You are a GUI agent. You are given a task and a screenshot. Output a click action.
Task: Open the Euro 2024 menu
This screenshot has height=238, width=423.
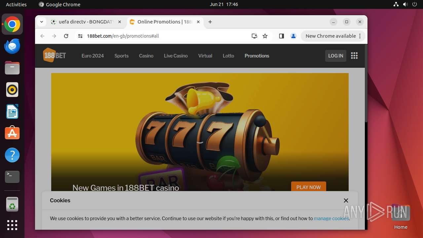pos(93,56)
